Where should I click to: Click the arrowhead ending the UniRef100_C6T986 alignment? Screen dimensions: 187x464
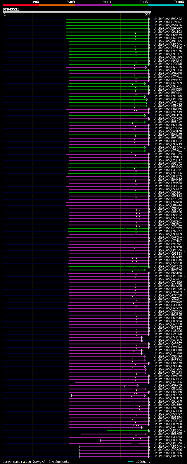point(149,382)
